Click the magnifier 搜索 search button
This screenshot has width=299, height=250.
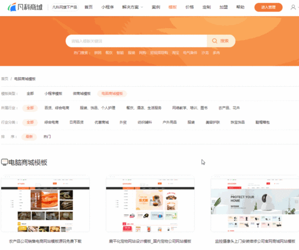tap(221, 41)
